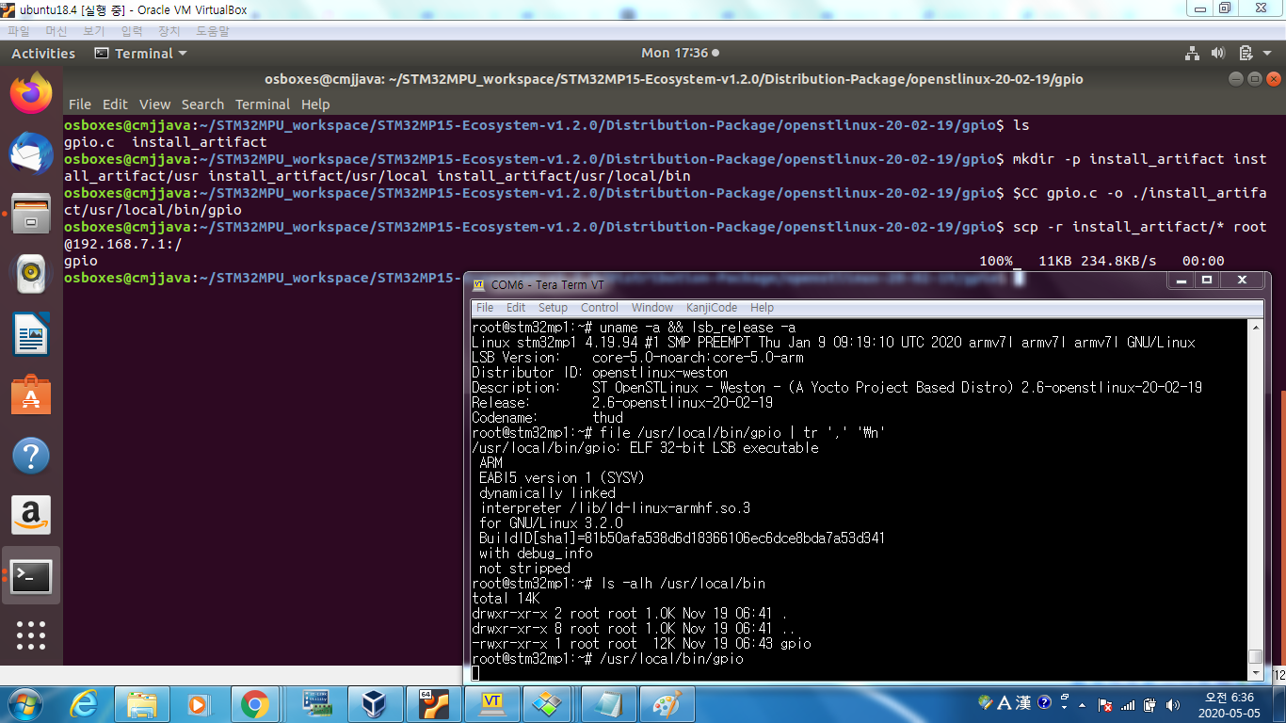Viewport: 1286px width, 723px height.
Task: Click the Activities button
Action: point(43,54)
